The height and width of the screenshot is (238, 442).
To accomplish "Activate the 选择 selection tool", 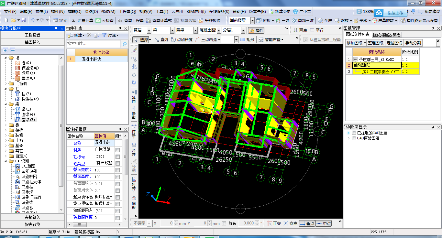I will (x=141, y=40).
